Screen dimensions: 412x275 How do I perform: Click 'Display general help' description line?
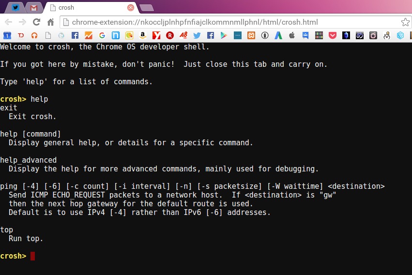(x=131, y=143)
